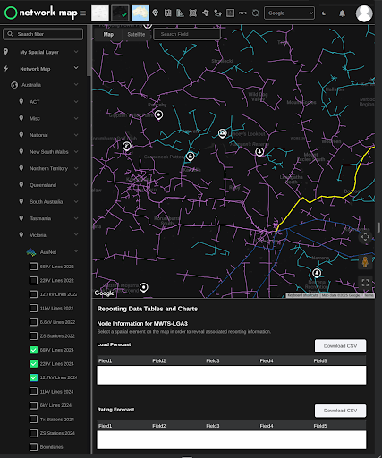Click the South Australia tree item
This screenshot has height=458, width=382.
tap(46, 202)
